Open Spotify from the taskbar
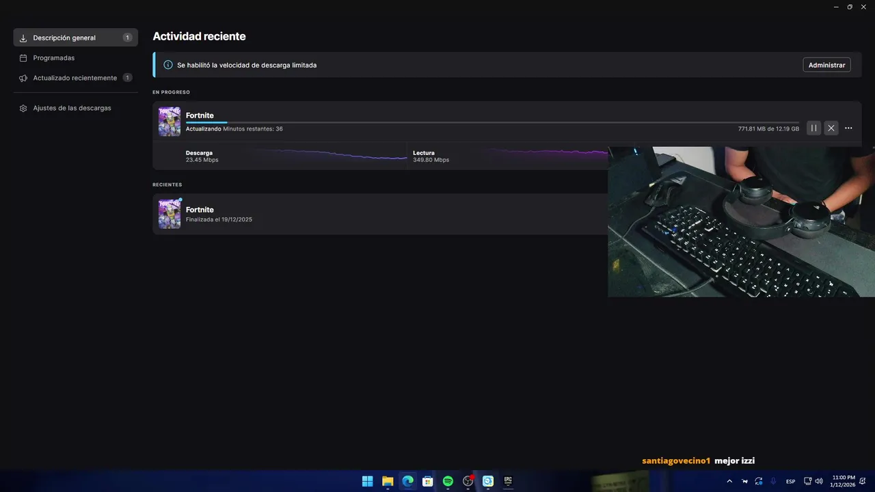Viewport: 875px width, 492px height. coord(448,481)
